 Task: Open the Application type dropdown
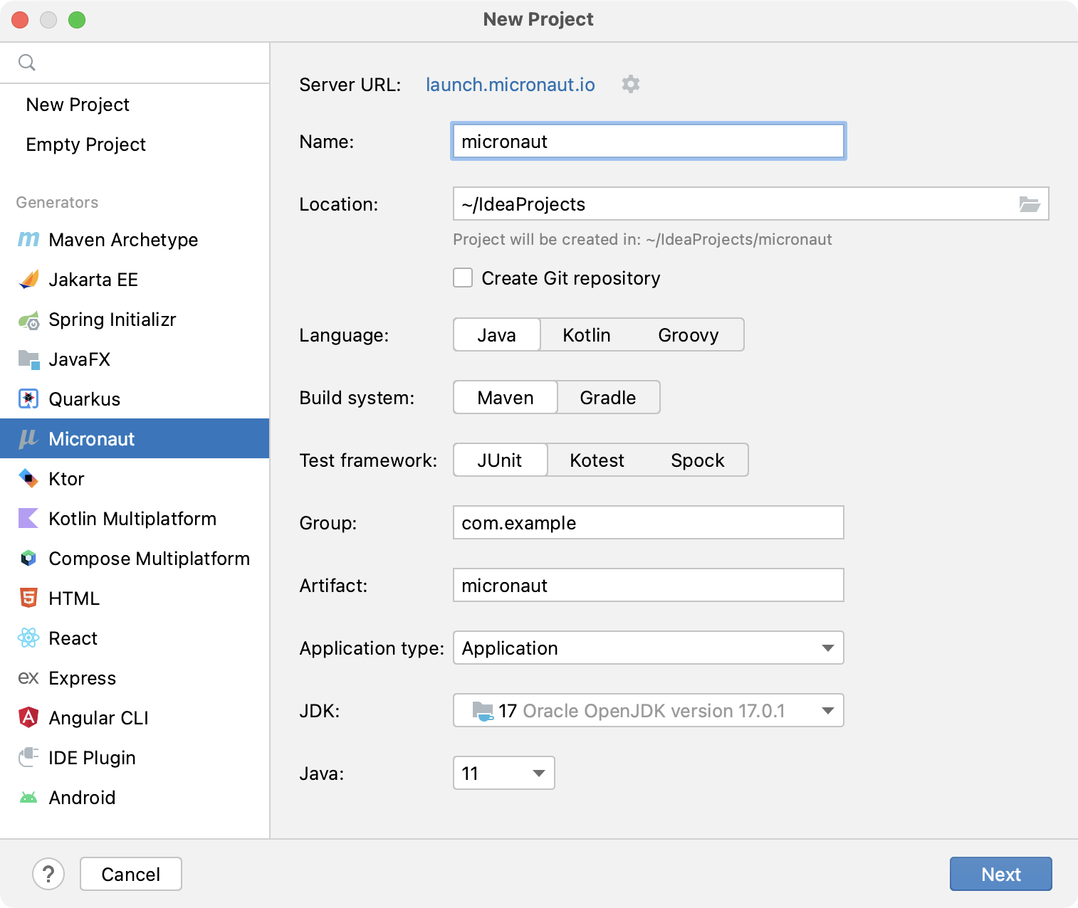[649, 648]
